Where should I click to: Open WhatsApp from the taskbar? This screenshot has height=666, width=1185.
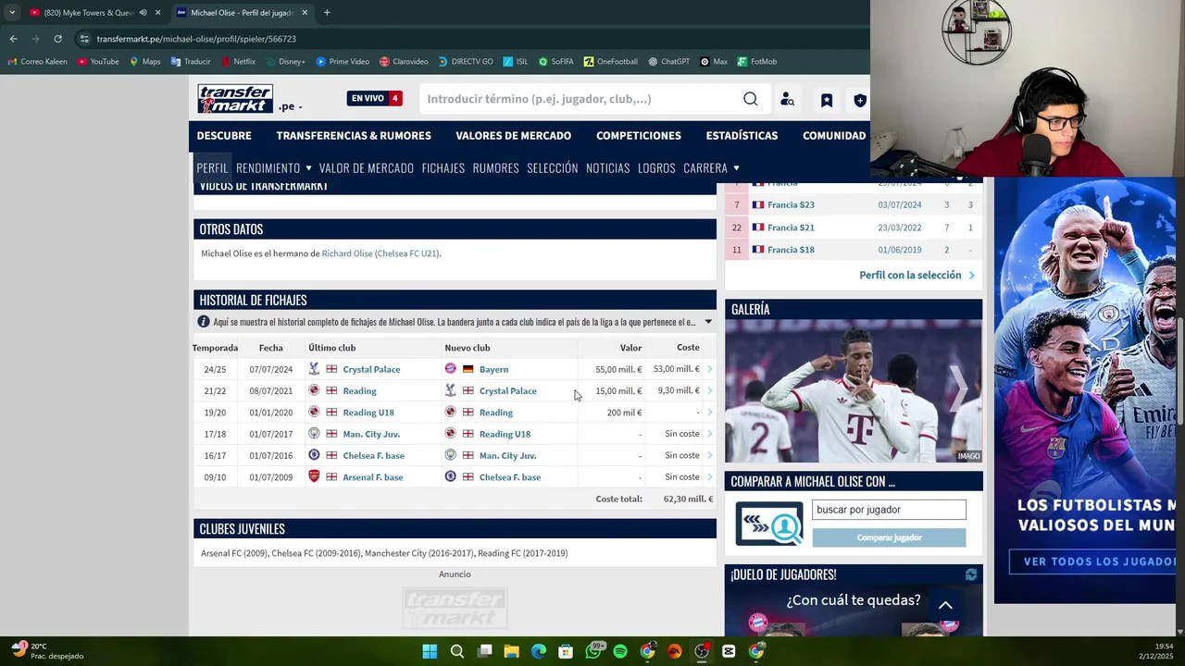[x=593, y=651]
